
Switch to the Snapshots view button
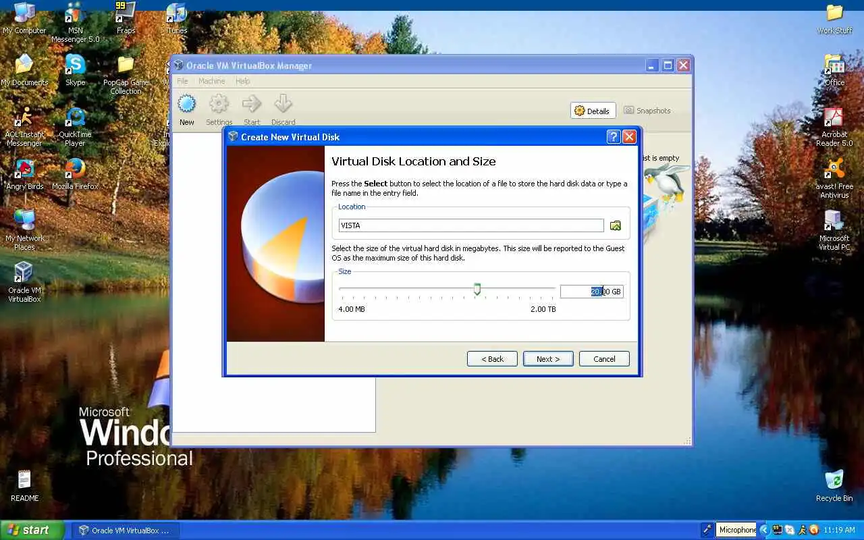647,111
